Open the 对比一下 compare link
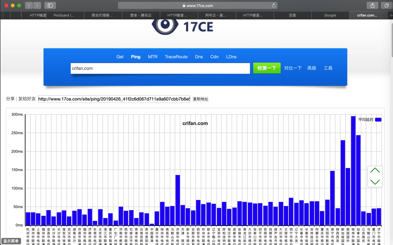This screenshot has width=393, height=245. (x=293, y=68)
